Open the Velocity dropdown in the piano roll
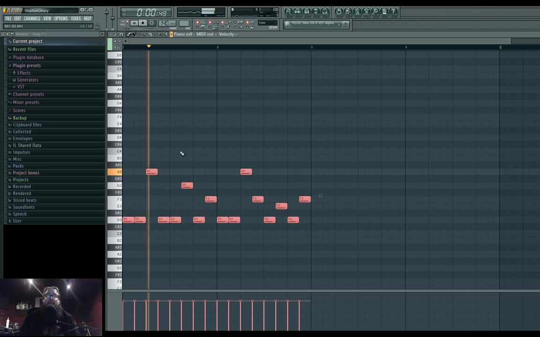This screenshot has width=540, height=337. pos(226,34)
